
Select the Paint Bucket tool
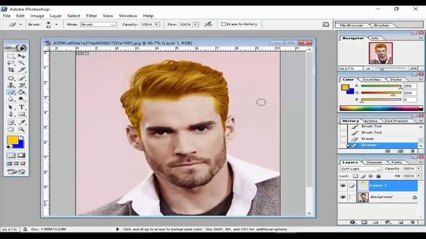click(x=21, y=92)
